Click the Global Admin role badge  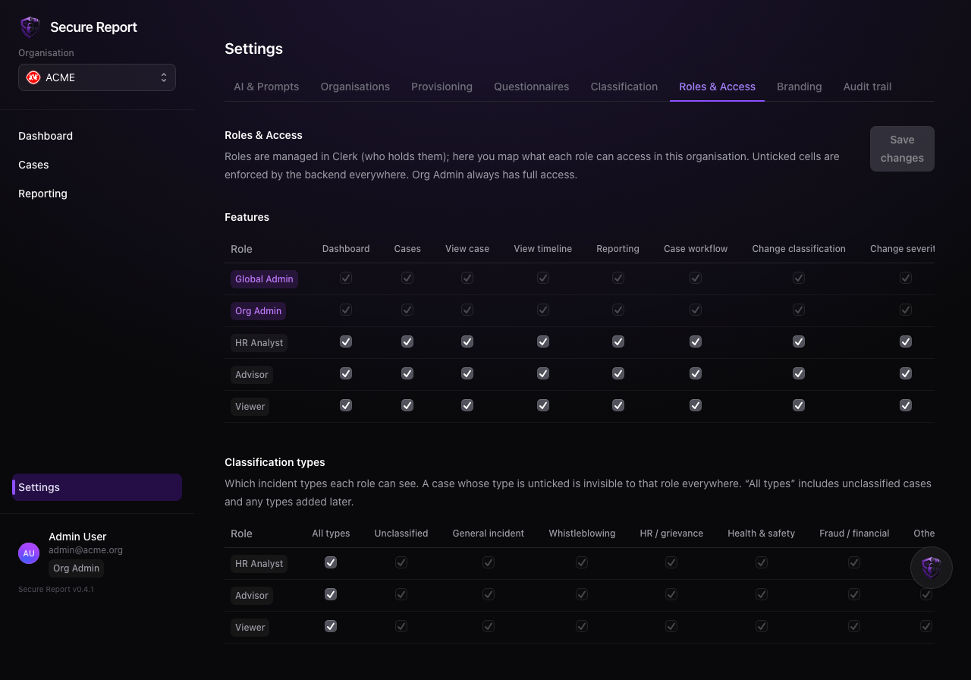point(264,279)
